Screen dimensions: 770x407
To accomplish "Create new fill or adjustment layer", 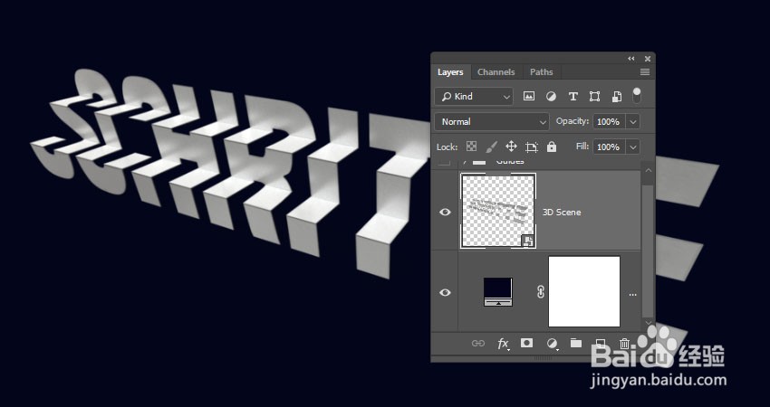I will 552,344.
